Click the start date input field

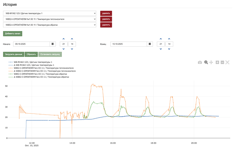point(31,44)
